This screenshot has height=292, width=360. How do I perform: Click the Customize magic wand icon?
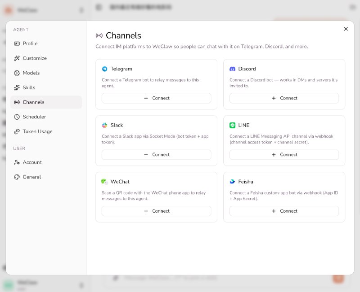click(17, 58)
